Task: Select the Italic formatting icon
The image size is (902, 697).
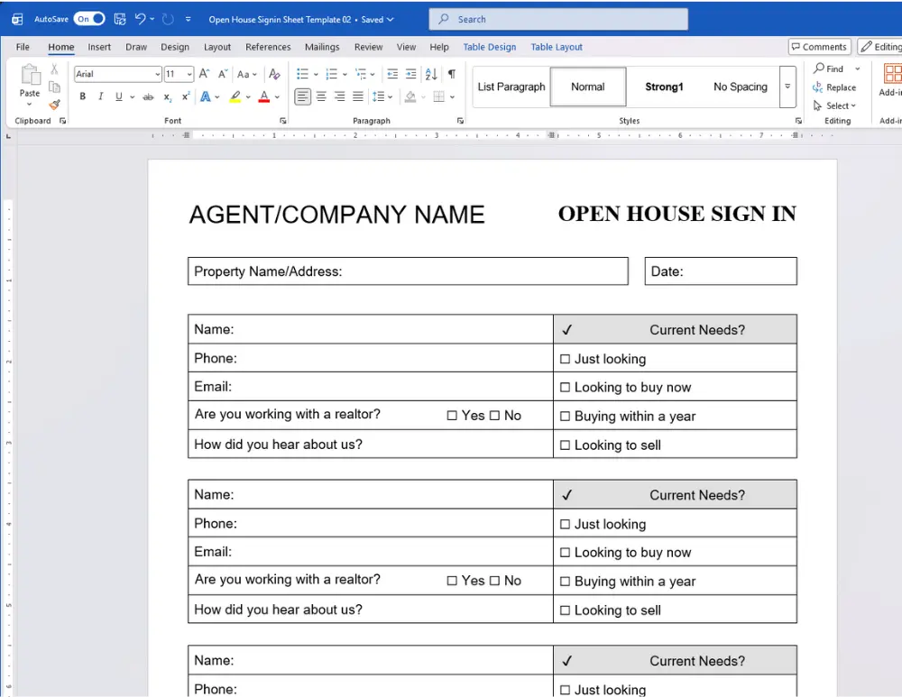Action: (x=101, y=96)
